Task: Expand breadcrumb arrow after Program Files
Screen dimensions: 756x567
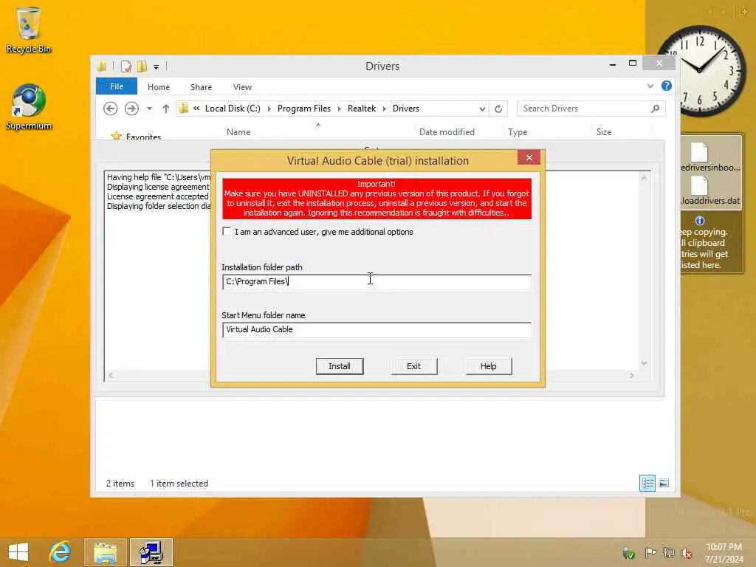Action: pyautogui.click(x=340, y=109)
